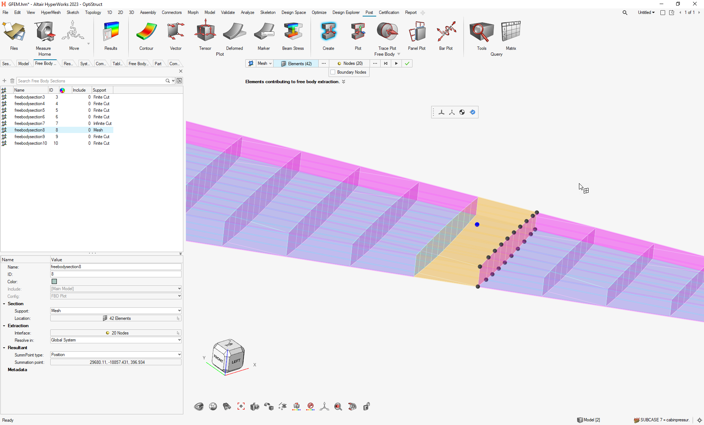Click the Elements (42) selector button

click(296, 63)
